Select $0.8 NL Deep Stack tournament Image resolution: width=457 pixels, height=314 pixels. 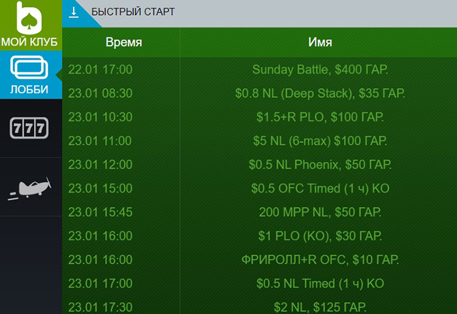click(320, 93)
